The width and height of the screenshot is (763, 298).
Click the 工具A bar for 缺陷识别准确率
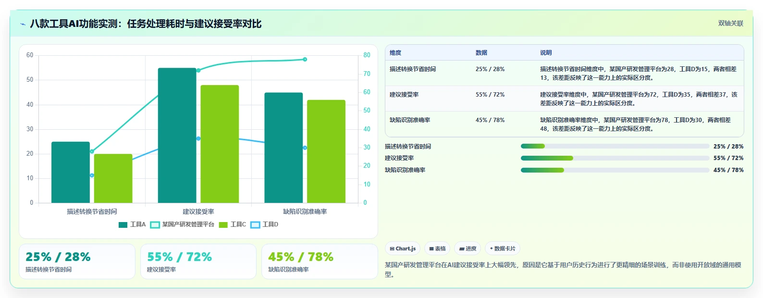pos(283,148)
